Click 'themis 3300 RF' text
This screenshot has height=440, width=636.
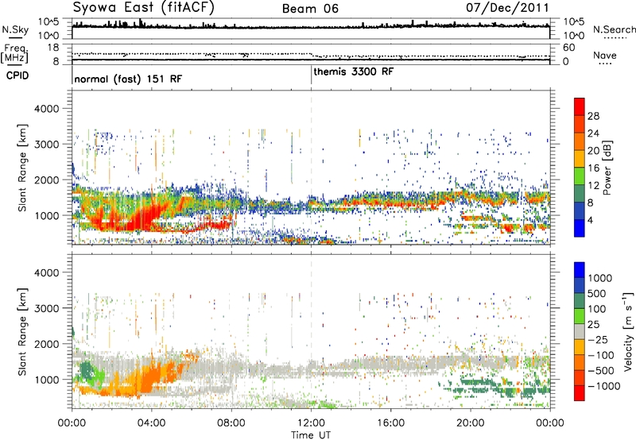point(353,72)
